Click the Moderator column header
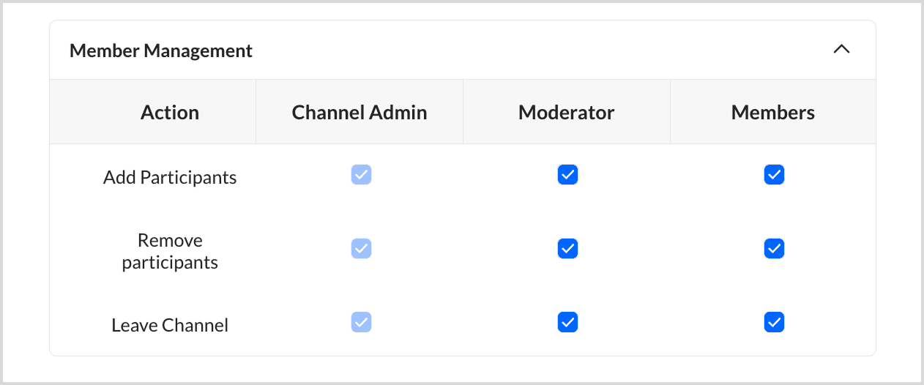Image resolution: width=924 pixels, height=385 pixels. 566,113
